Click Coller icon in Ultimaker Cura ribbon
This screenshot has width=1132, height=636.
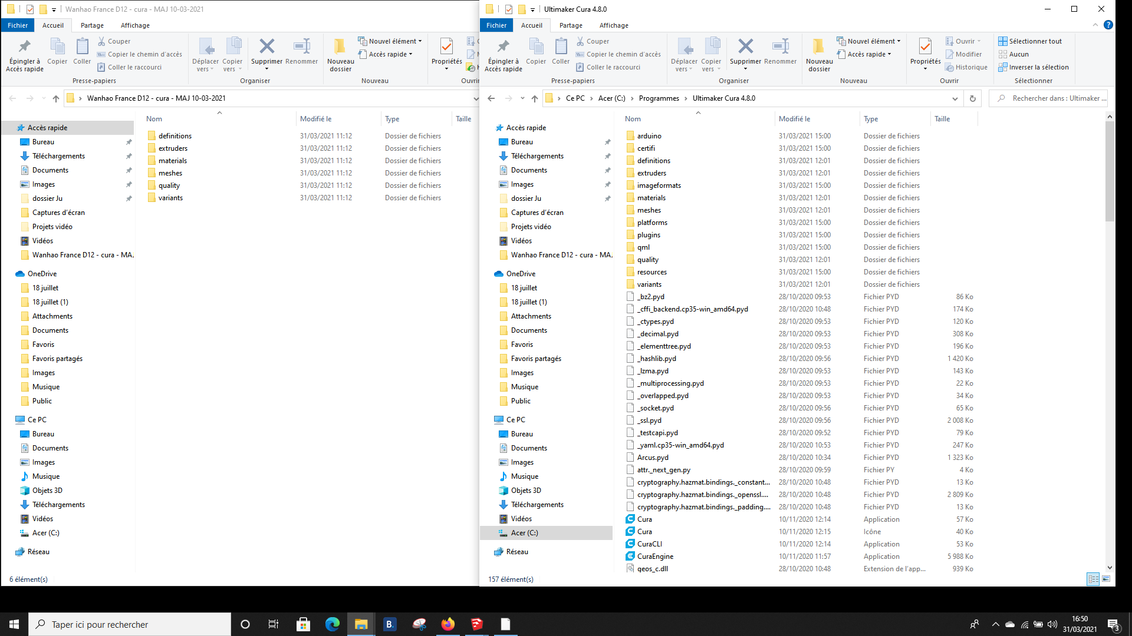point(561,47)
